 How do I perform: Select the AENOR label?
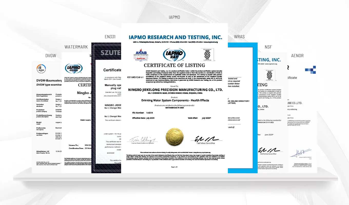(297, 56)
